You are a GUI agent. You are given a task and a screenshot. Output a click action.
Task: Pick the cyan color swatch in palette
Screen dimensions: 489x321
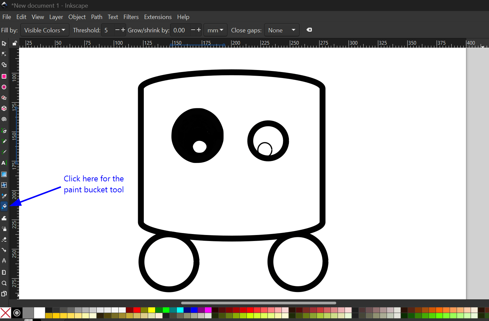180,310
